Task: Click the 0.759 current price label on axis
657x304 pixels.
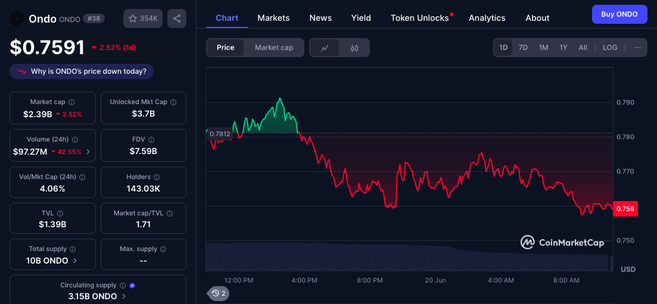Action: coord(625,209)
